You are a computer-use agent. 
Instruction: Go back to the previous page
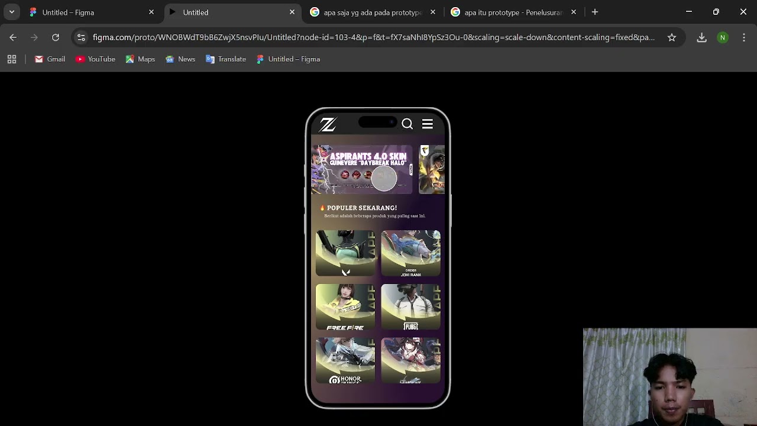[13, 37]
